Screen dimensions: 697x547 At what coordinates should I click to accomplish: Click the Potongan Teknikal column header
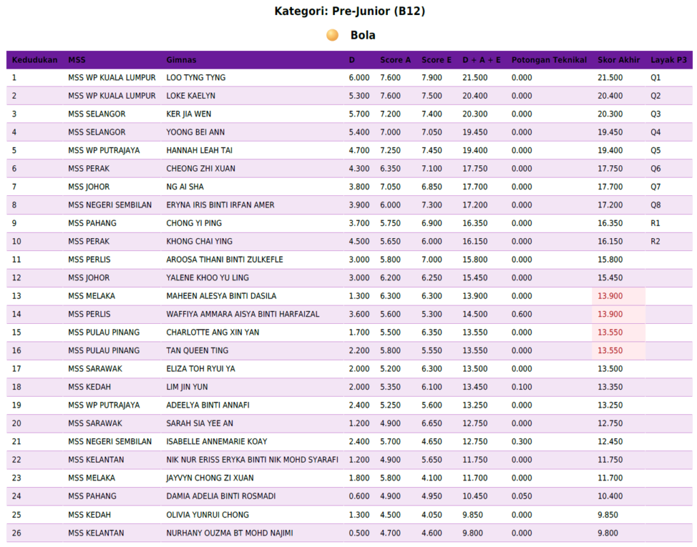pos(549,60)
